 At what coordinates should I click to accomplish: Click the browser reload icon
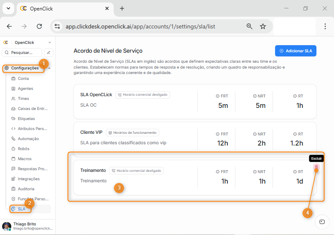[39, 26]
